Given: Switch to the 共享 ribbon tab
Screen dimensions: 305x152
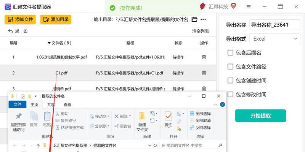Looking at the screenshot, I should [51, 105].
